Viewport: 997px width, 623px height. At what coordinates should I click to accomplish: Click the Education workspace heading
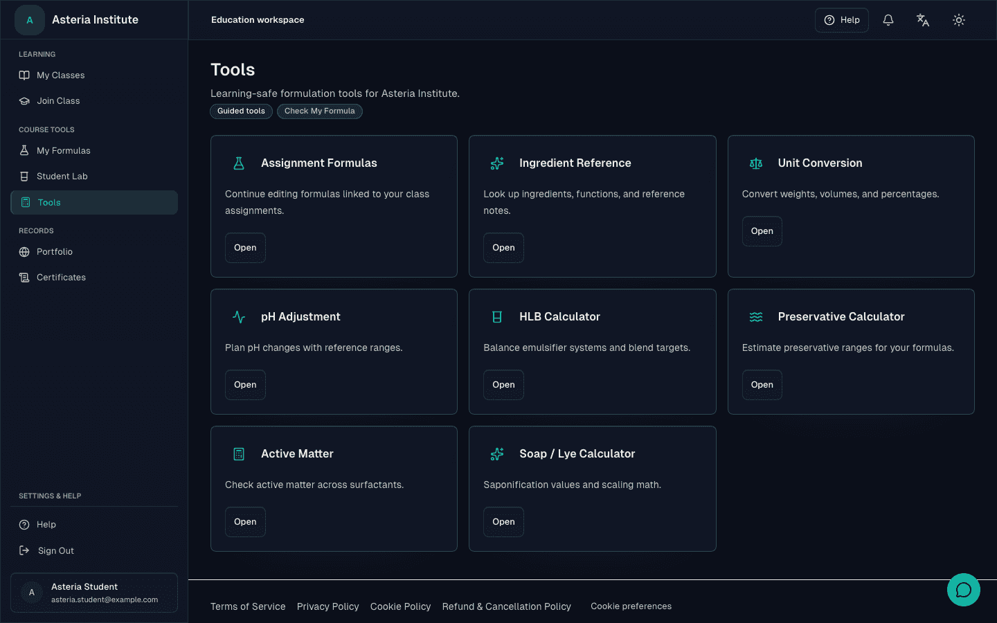(258, 20)
